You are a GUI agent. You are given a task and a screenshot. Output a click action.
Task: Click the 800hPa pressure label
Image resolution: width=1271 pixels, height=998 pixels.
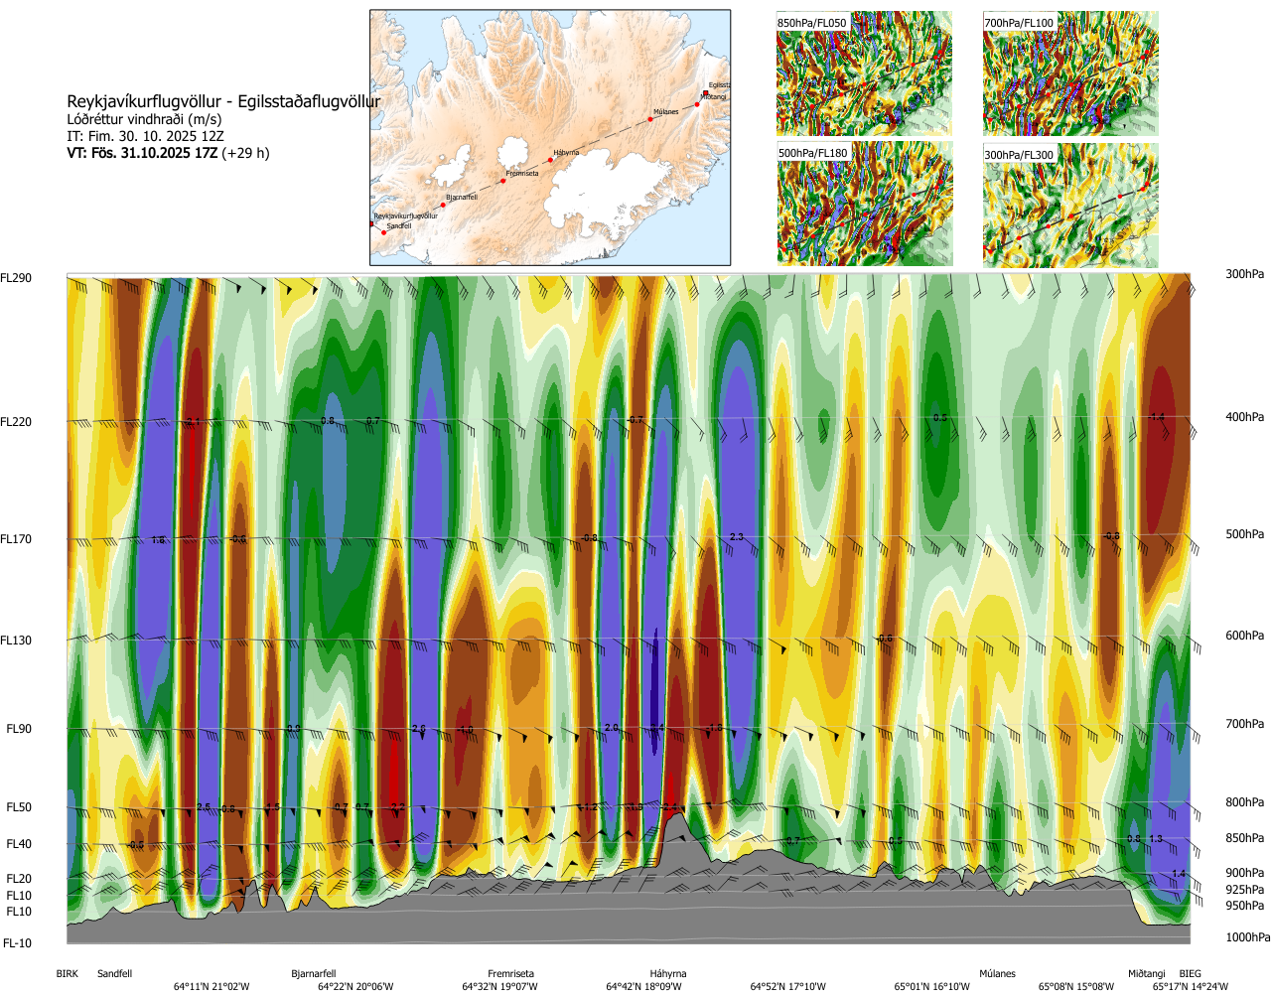click(1245, 802)
